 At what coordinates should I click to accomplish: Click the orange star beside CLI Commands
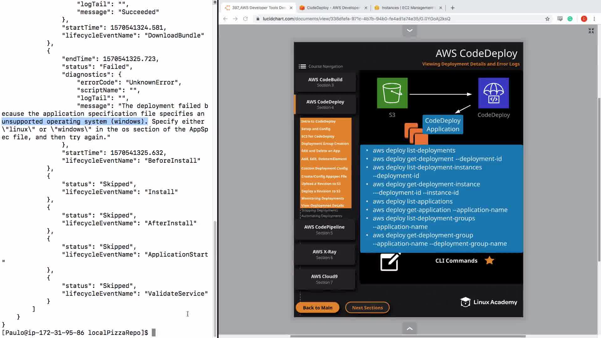pos(489,260)
